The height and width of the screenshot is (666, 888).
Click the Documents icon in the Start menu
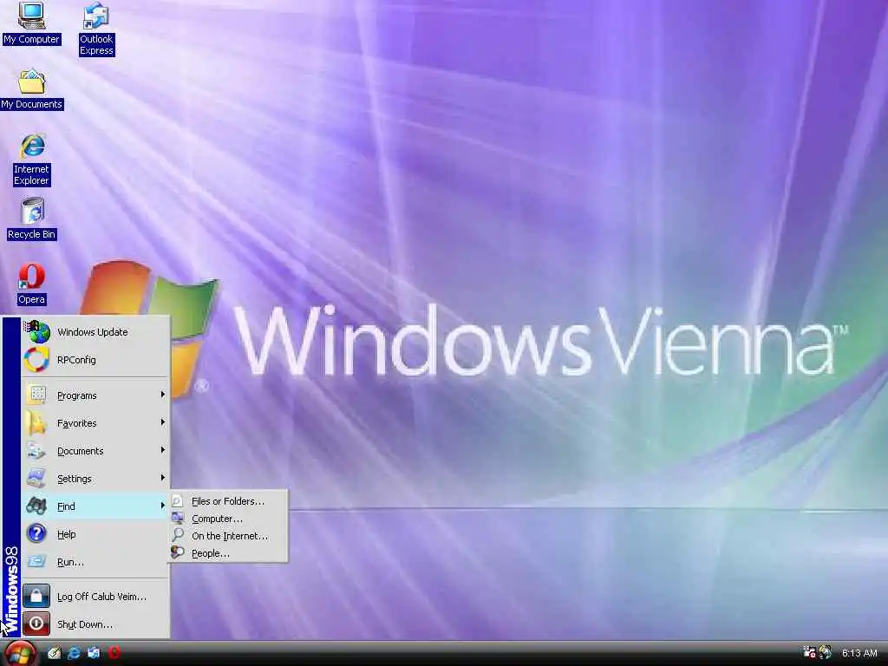(36, 451)
